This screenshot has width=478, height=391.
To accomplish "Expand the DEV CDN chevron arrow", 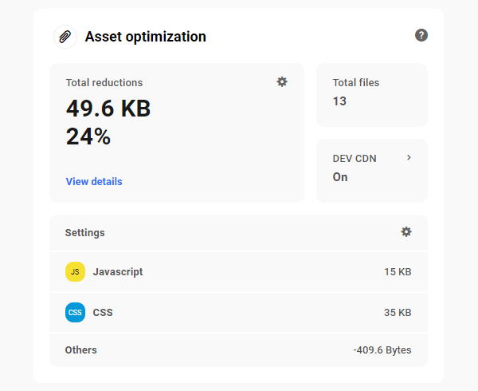I will coord(409,158).
